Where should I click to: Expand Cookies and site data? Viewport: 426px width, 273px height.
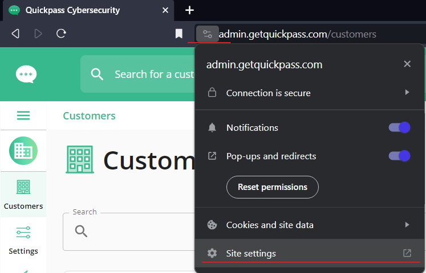310,225
